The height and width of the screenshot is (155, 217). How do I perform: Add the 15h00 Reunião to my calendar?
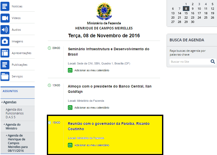click(92, 145)
